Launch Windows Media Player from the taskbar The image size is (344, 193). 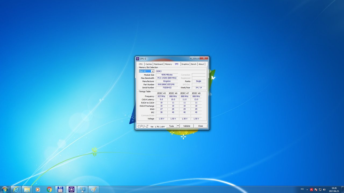38,190
